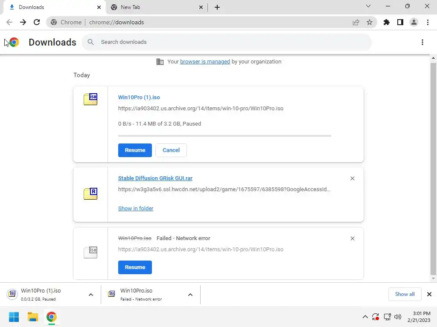The height and width of the screenshot is (327, 437).
Task: Open the Downloads page more actions menu
Action: [x=422, y=42]
